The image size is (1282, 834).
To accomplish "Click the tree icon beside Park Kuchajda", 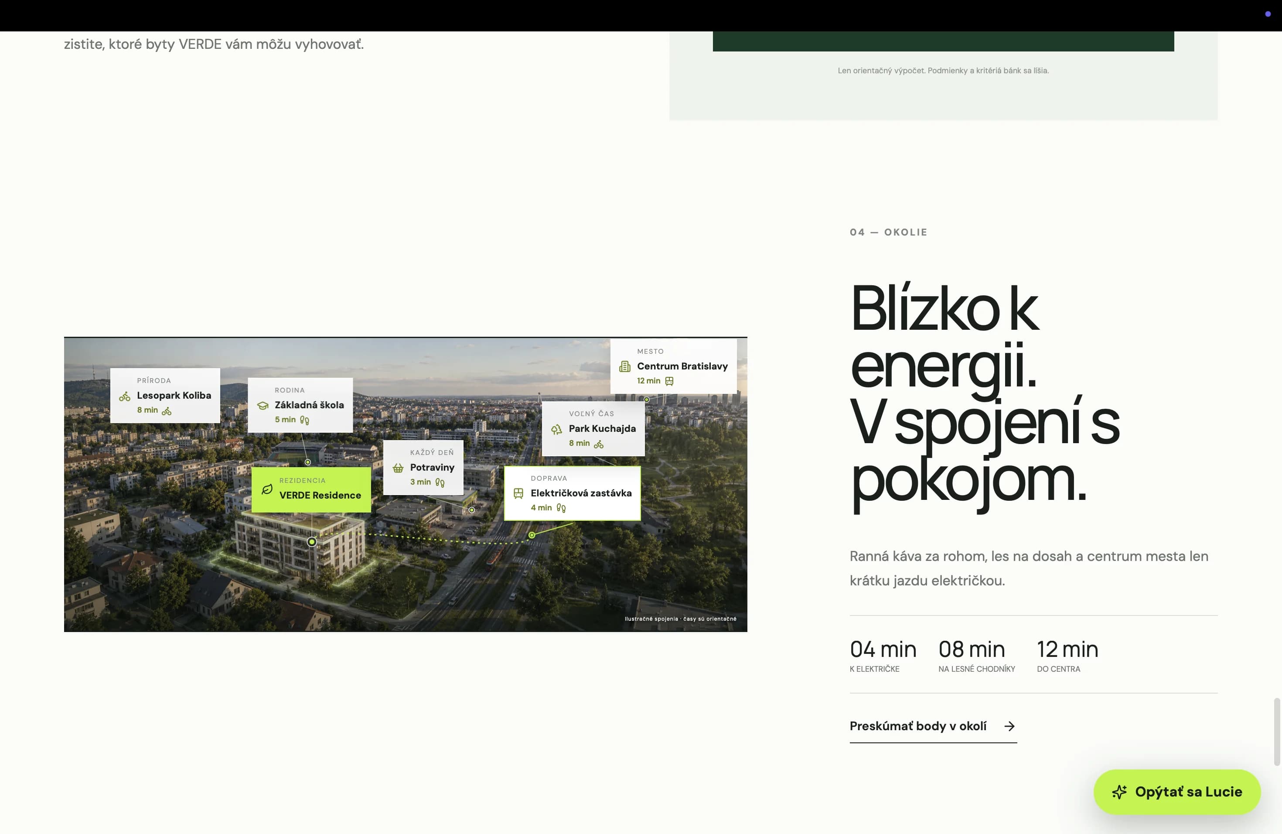I will pyautogui.click(x=556, y=429).
